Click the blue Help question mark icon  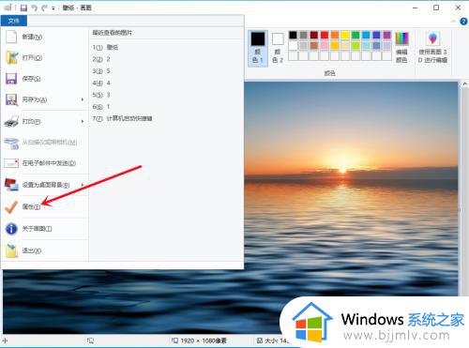(463, 22)
